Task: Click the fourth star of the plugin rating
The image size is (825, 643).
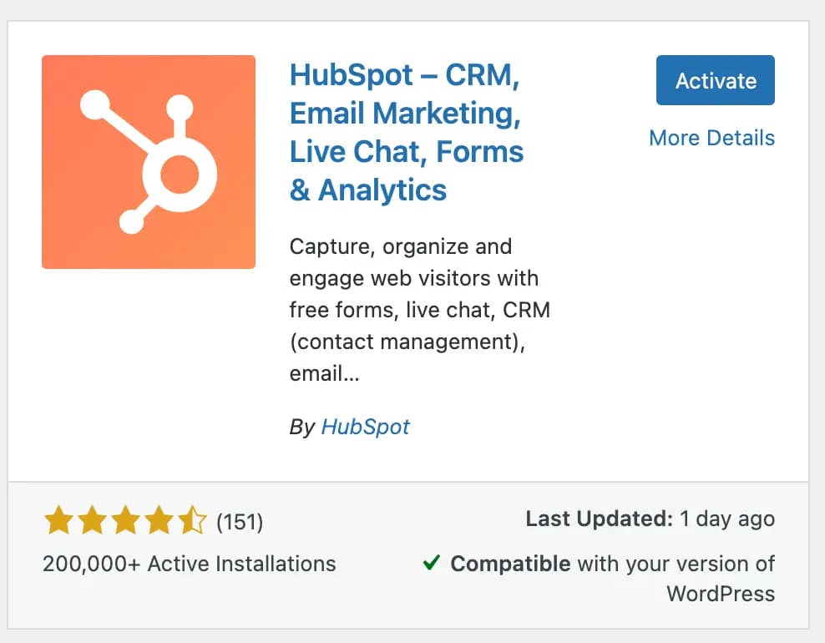Action: (x=159, y=520)
